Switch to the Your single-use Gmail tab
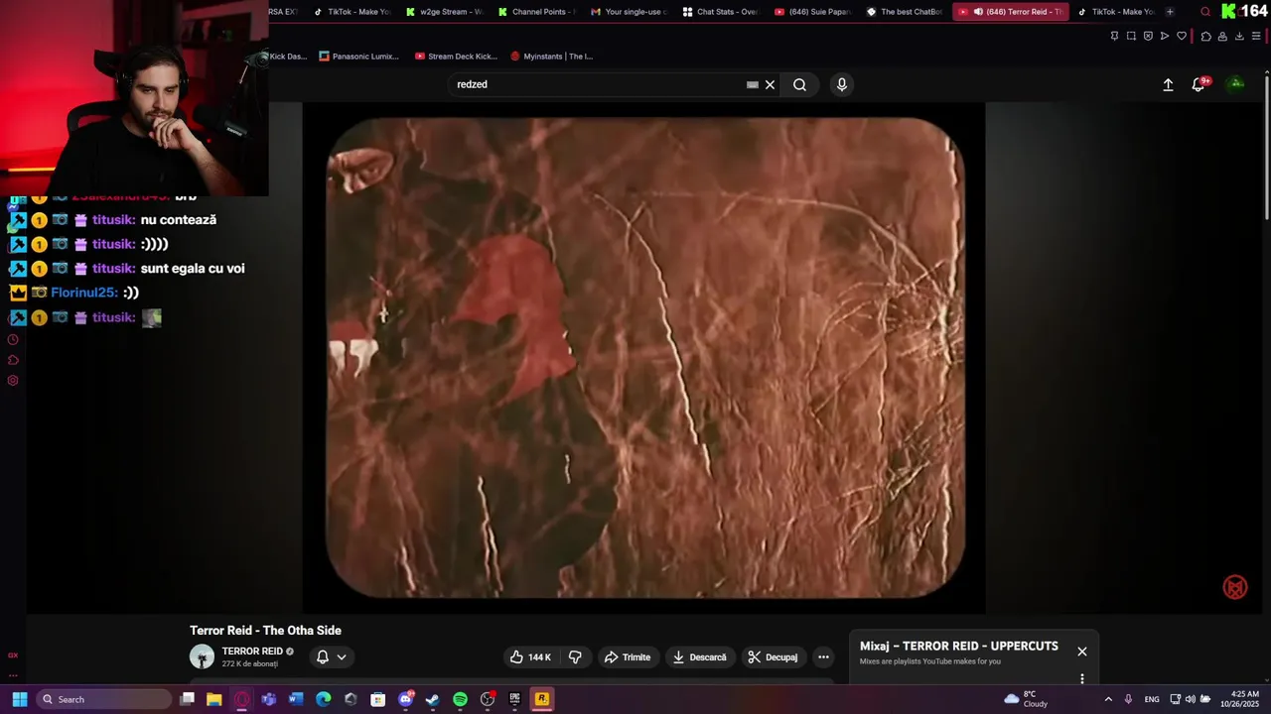This screenshot has width=1271, height=714. click(x=629, y=12)
